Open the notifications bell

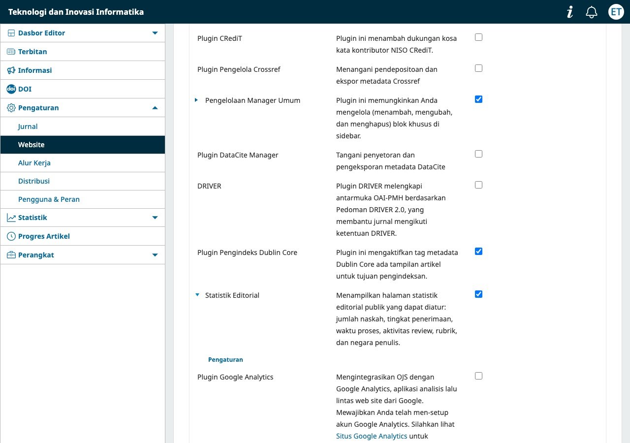(592, 12)
